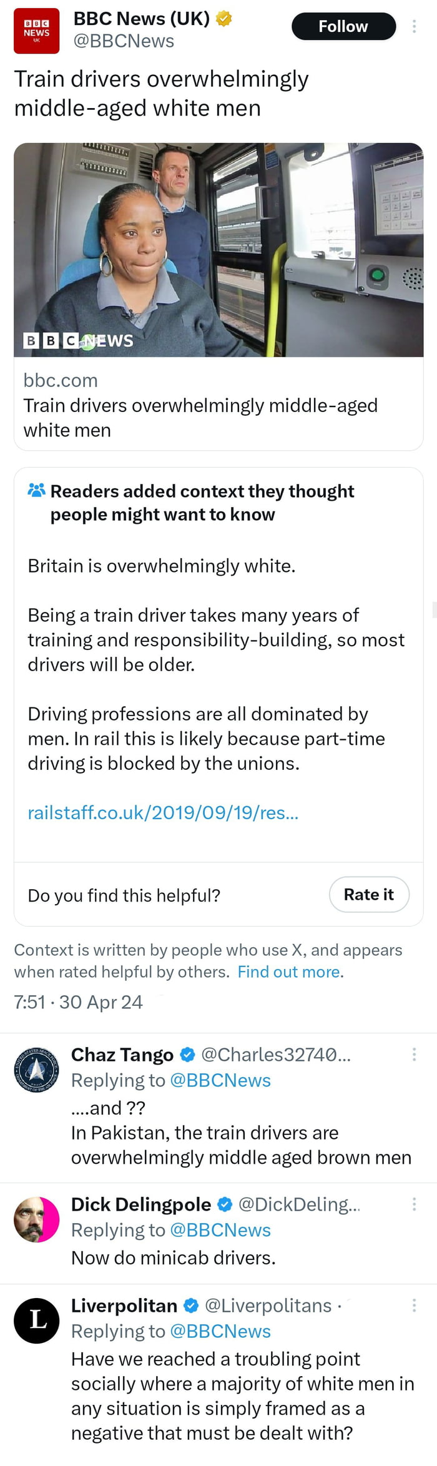Open Dick Delingpole's profile avatar
Image resolution: width=437 pixels, height=1466 pixels.
[x=36, y=1219]
